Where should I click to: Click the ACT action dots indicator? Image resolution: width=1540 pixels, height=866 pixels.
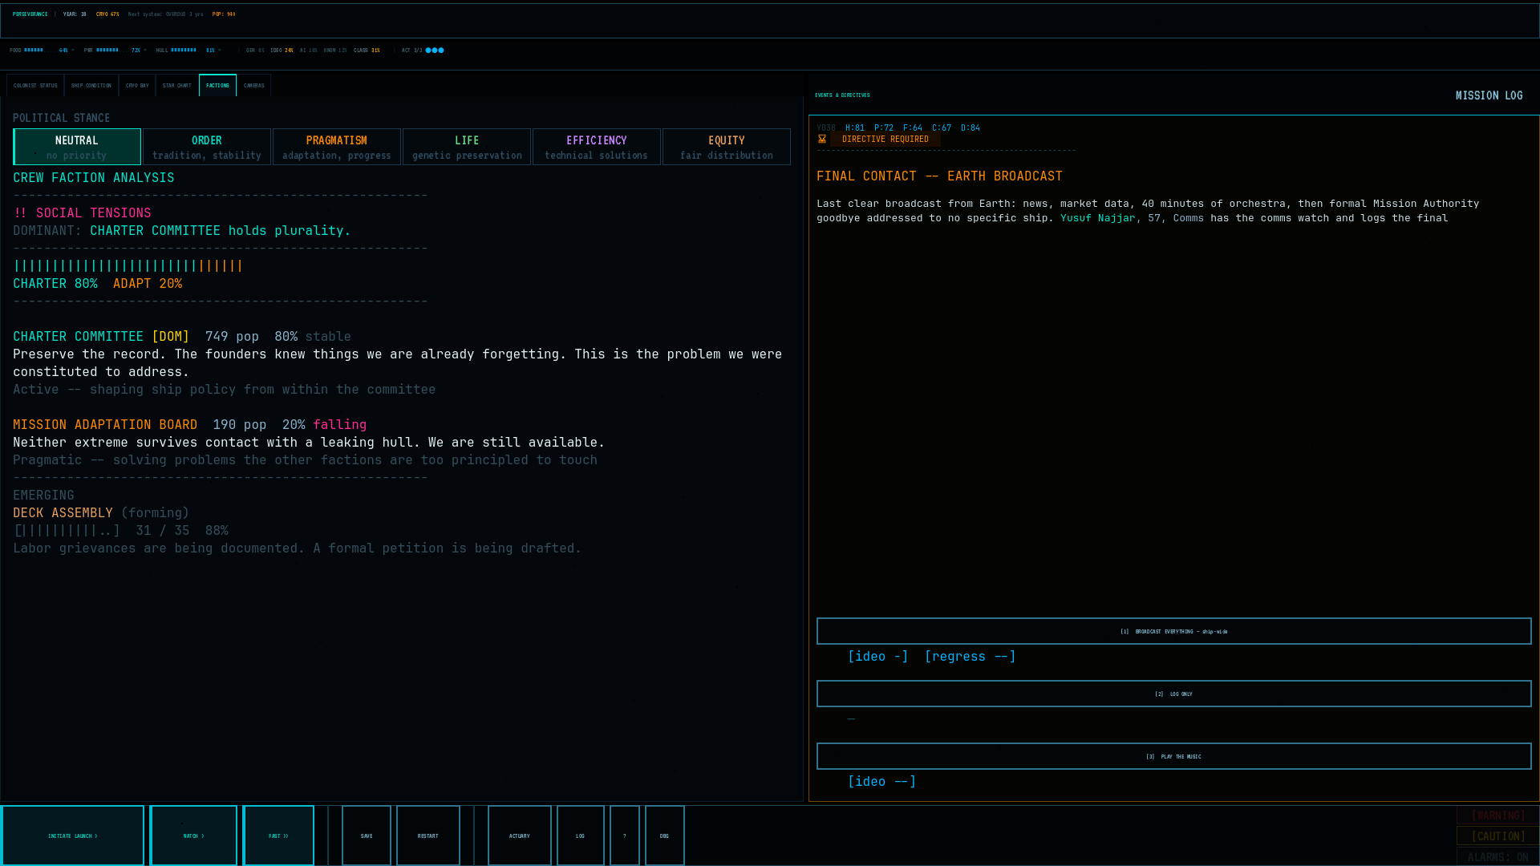click(x=435, y=50)
